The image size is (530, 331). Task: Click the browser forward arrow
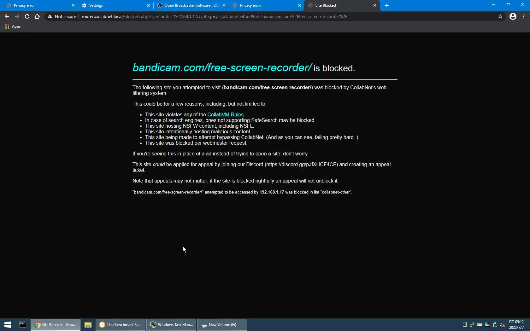coord(17,16)
